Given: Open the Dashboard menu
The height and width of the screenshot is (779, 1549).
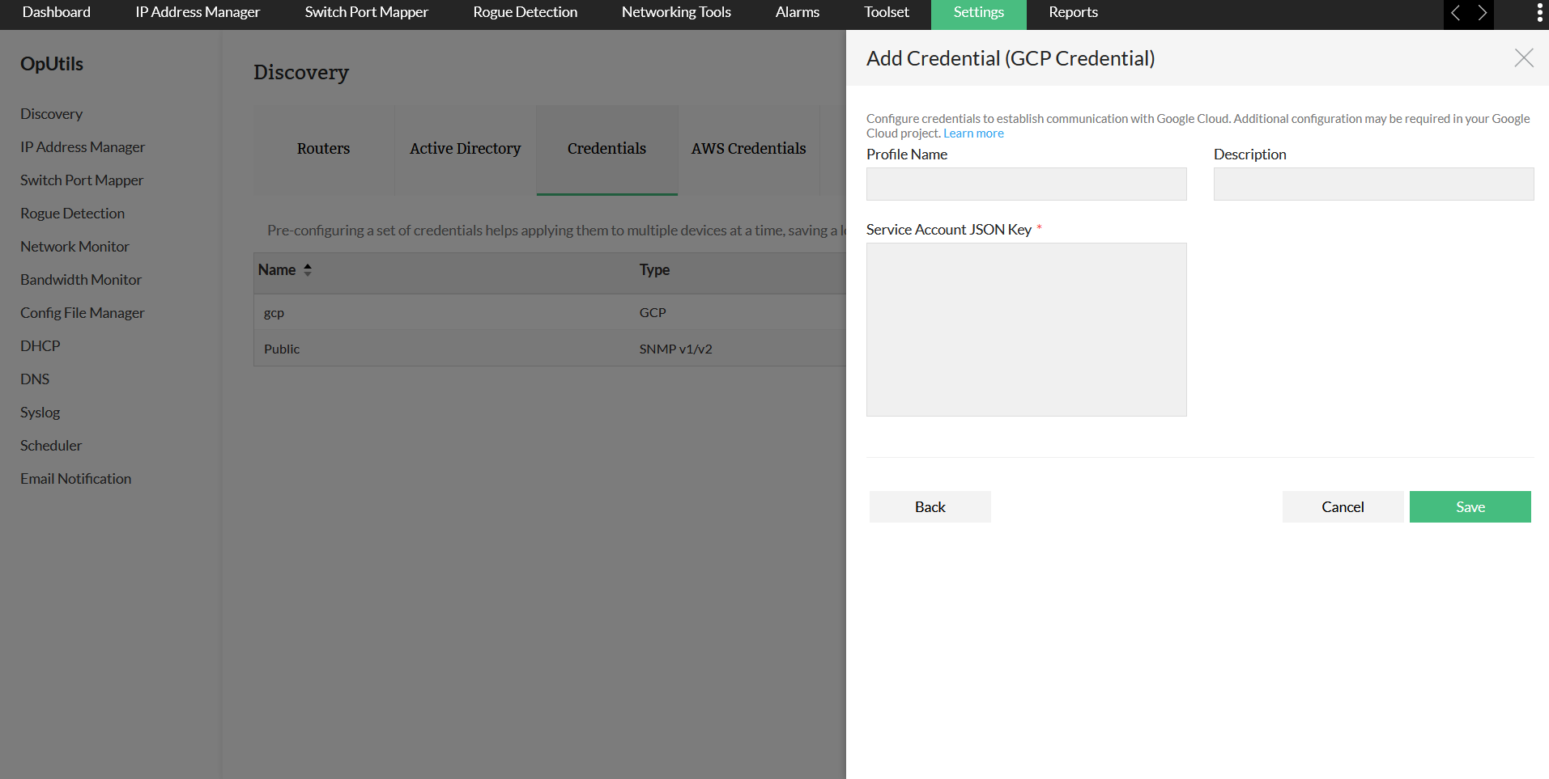Looking at the screenshot, I should click(x=57, y=12).
